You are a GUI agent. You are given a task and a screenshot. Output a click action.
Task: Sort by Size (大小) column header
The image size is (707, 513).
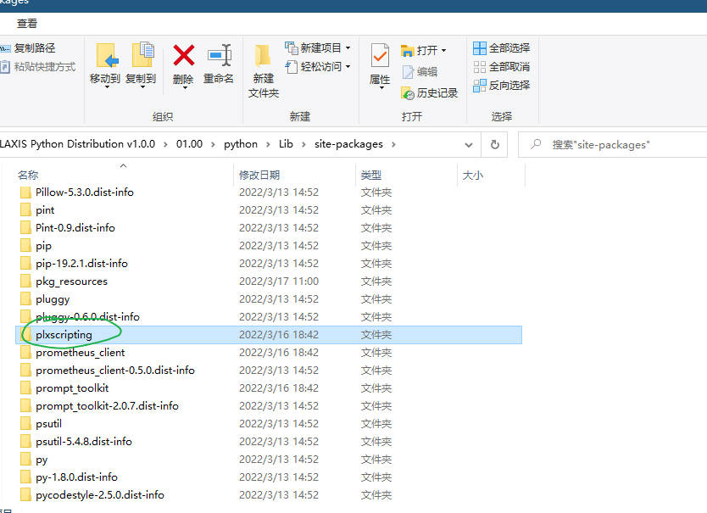coord(472,175)
